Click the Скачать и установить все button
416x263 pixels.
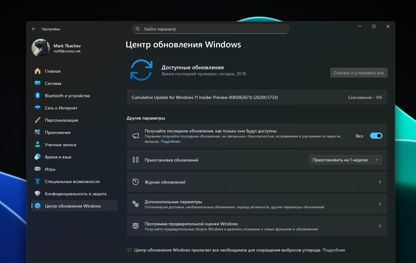359,73
